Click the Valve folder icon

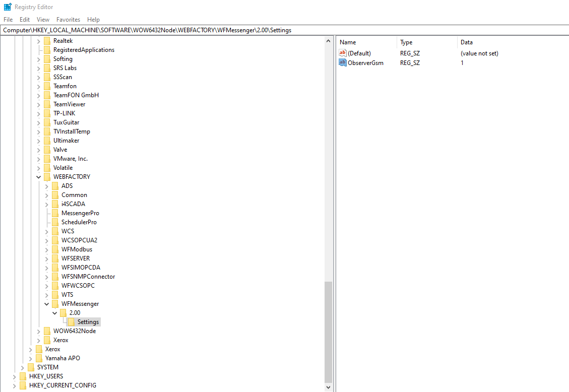[47, 149]
